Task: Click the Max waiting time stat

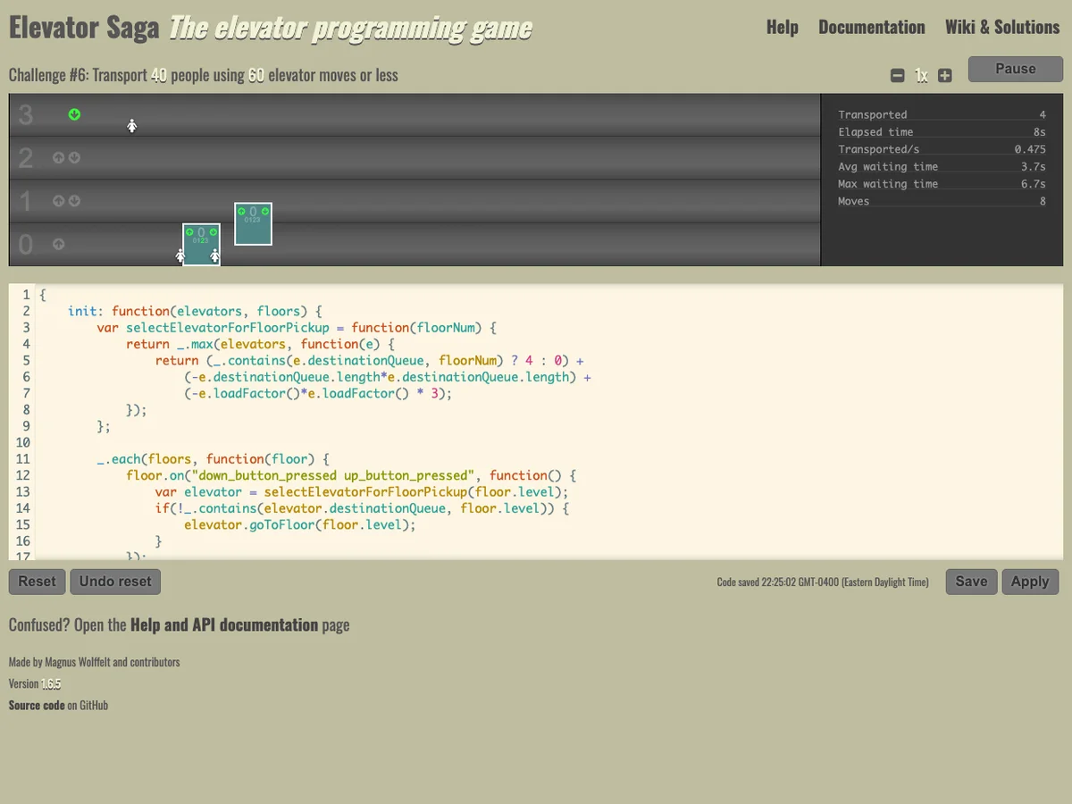Action: tap(942, 184)
